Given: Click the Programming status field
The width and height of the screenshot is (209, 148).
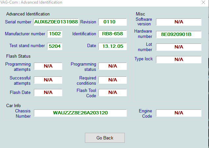Looking at the screenshot, I should click(113, 66).
